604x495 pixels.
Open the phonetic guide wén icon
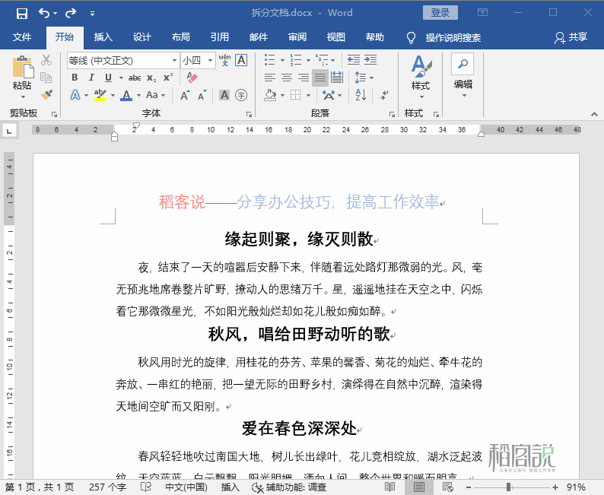(x=225, y=60)
